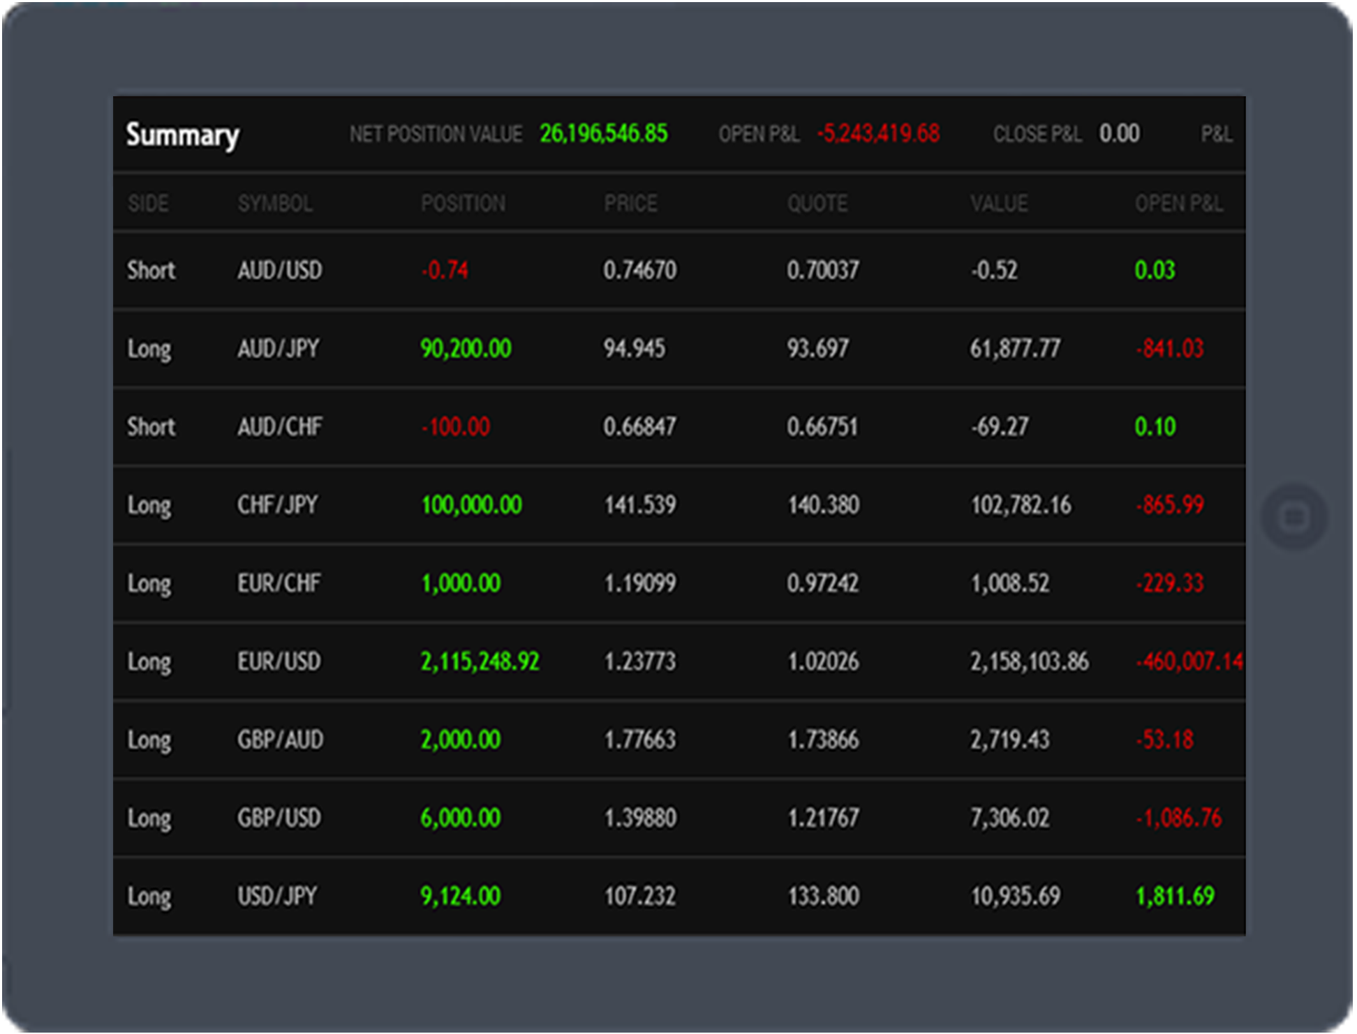This screenshot has width=1357, height=1034.
Task: Click the VALUE column header
Action: tap(998, 203)
